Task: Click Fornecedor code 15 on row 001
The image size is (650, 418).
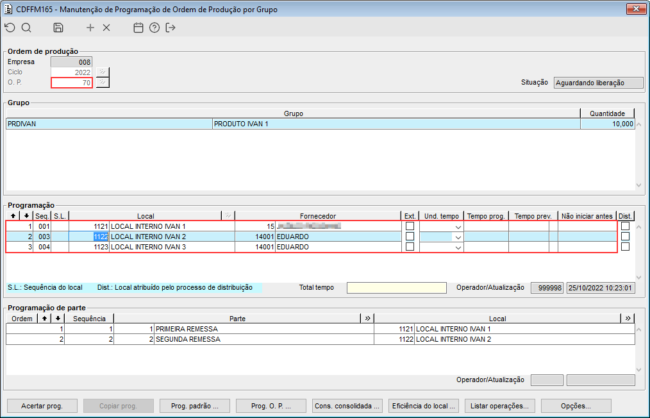Action: click(255, 226)
